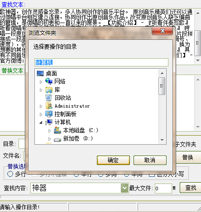201x212 pixels.
Task: Select the Administrator user folder icon
Action: tap(49, 106)
